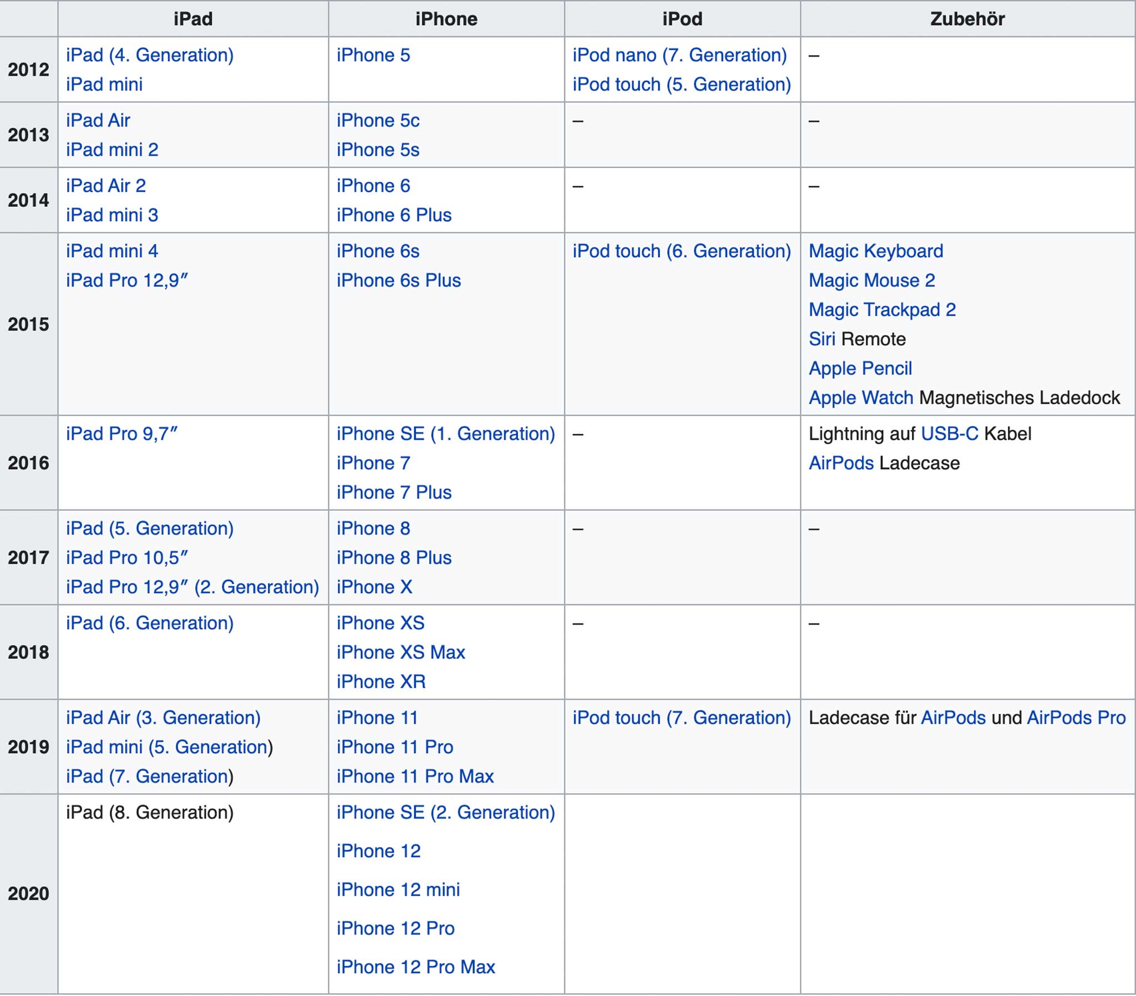Follow the Magic Keyboard link
Viewport: 1136px width, 996px height.
click(875, 251)
